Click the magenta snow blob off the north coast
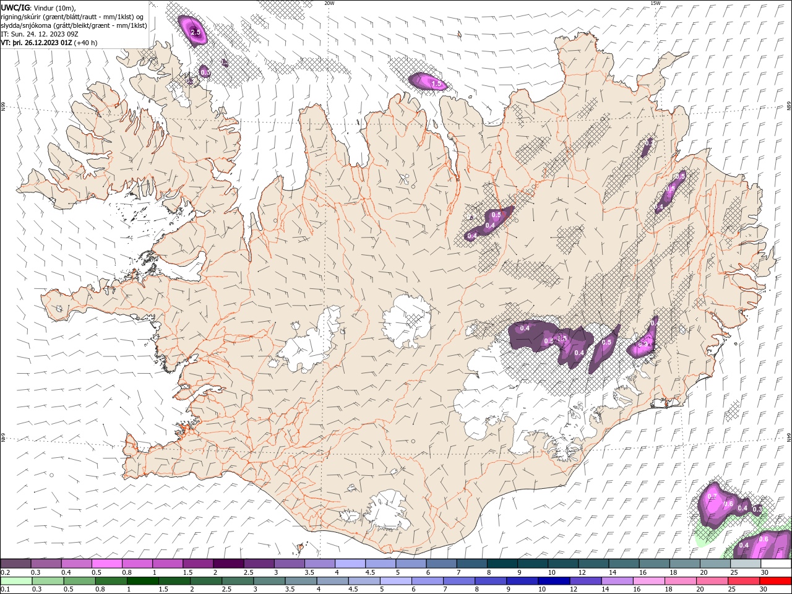The width and height of the screenshot is (792, 594). 428,81
